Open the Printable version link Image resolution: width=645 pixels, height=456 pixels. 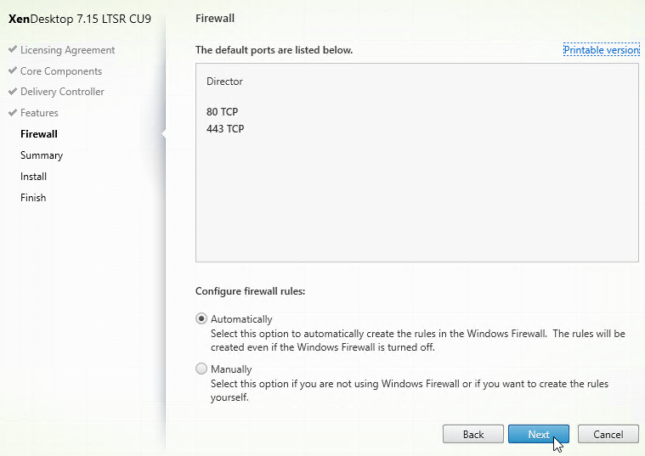pyautogui.click(x=601, y=50)
